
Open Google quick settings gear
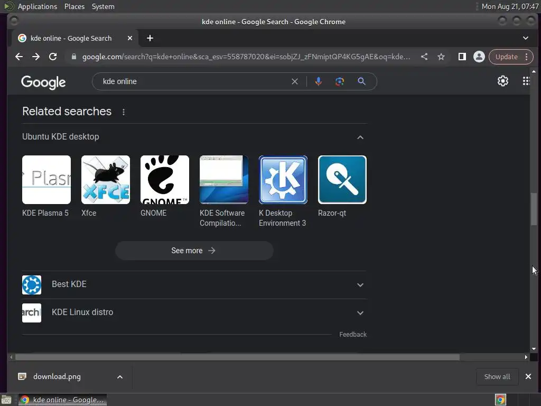503,81
